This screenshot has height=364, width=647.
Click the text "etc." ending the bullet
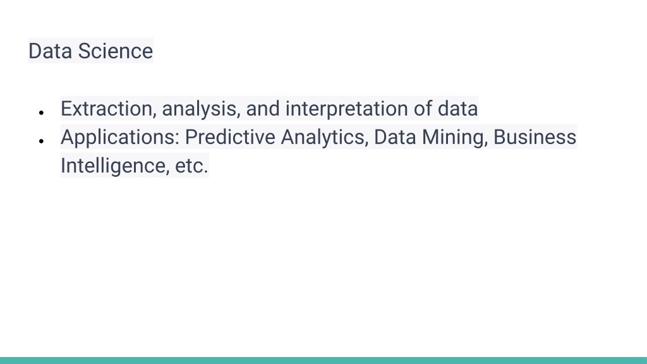191,166
